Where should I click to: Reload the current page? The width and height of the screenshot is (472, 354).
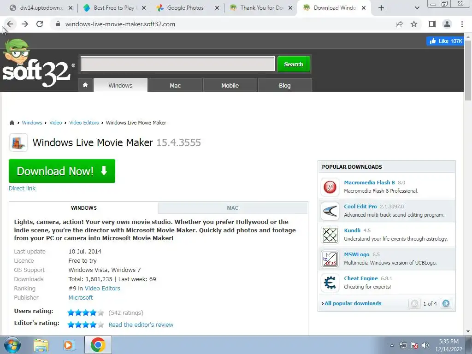tap(40, 24)
